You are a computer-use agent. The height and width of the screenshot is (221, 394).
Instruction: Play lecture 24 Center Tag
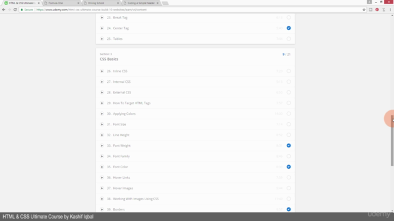pos(102,28)
